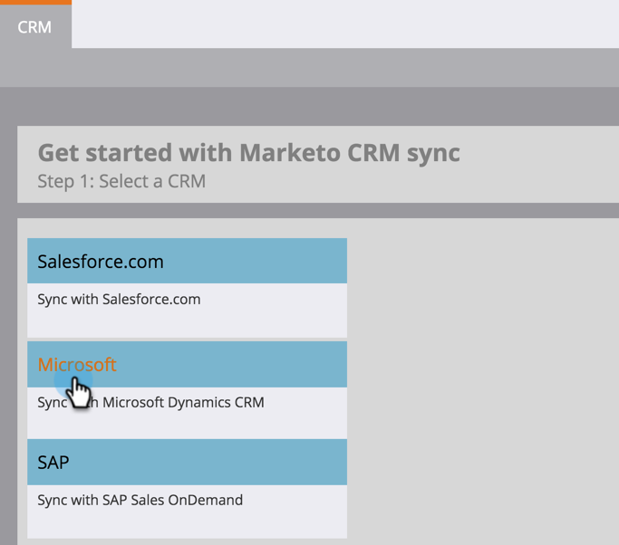Click the 'Sync with Salesforce.com' description text
The height and width of the screenshot is (545, 619).
click(119, 300)
